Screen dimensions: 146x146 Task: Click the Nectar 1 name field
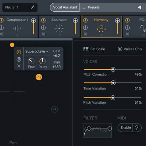(20, 7)
